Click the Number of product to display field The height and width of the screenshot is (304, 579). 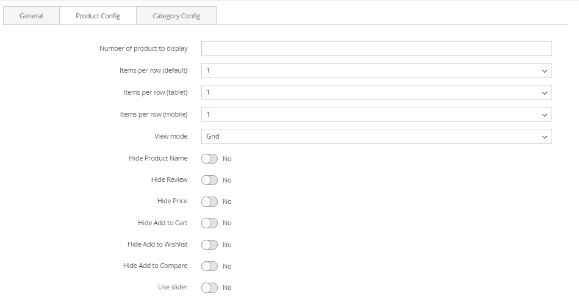click(x=376, y=49)
